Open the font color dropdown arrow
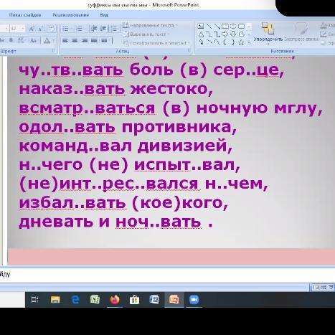The height and width of the screenshot is (335, 335). pyautogui.click(x=54, y=40)
